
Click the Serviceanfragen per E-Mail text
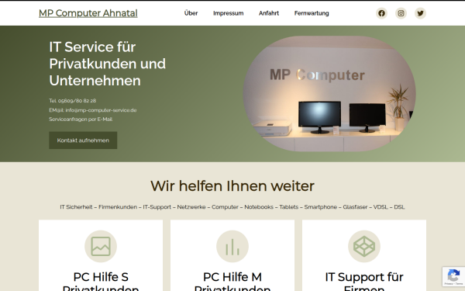pyautogui.click(x=81, y=119)
